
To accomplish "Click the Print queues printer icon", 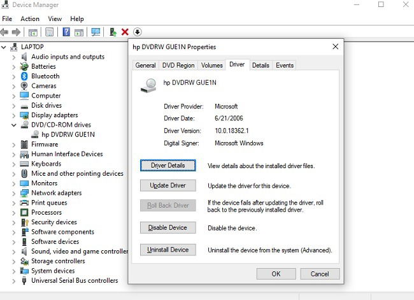I will tap(24, 203).
